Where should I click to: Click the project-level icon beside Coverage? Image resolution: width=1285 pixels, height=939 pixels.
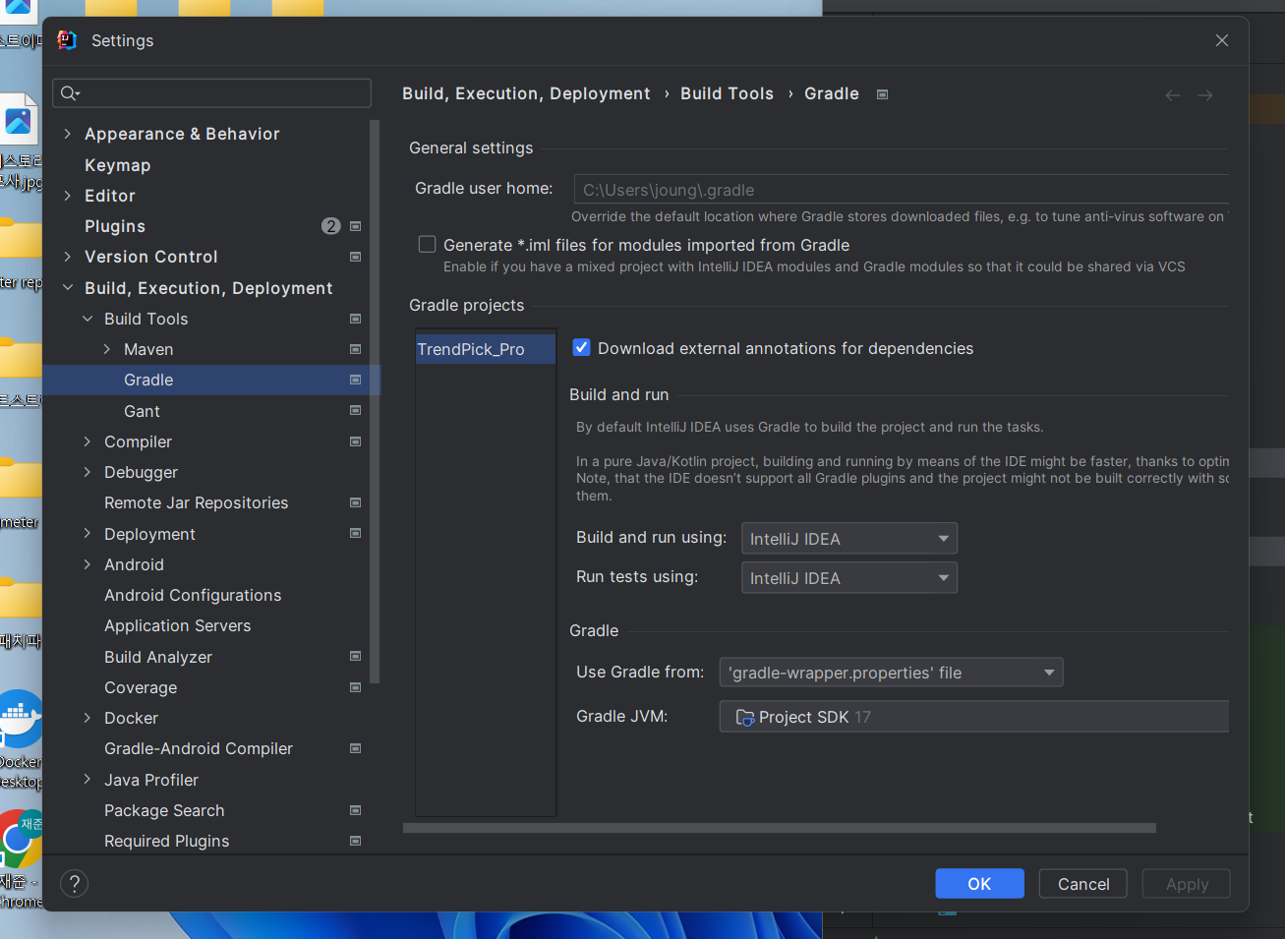356,687
